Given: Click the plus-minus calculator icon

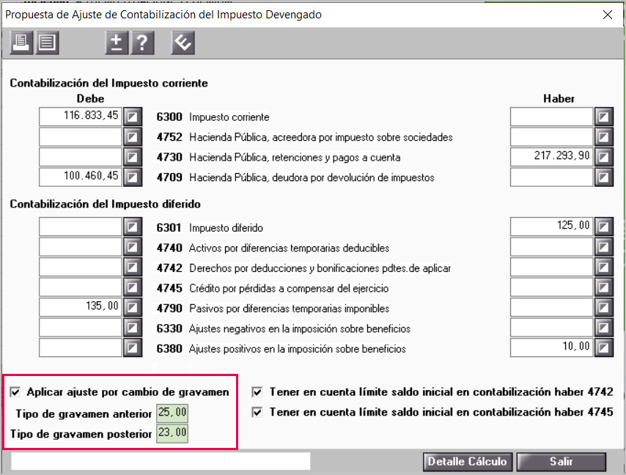Looking at the screenshot, I should tap(117, 43).
